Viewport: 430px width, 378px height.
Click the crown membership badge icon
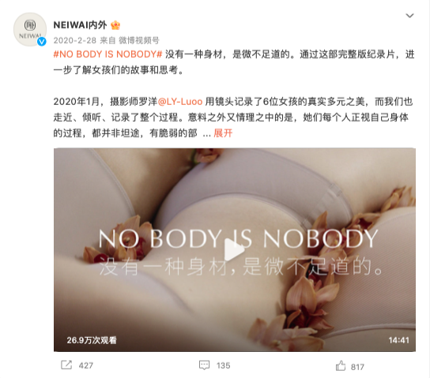[x=115, y=25]
